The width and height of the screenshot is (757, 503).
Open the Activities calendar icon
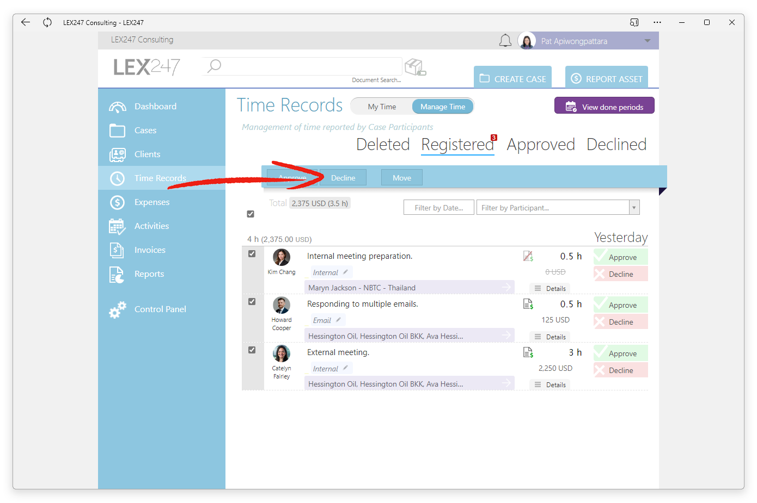coord(117,226)
